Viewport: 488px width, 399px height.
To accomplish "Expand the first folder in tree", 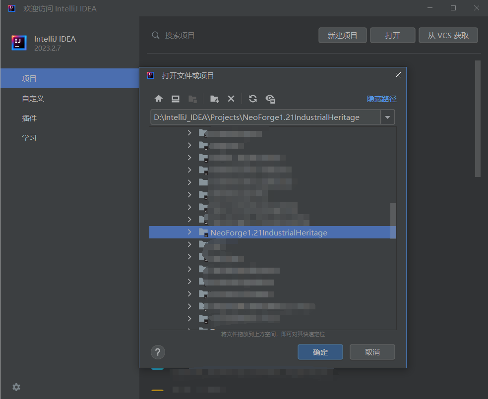I will click(x=189, y=133).
